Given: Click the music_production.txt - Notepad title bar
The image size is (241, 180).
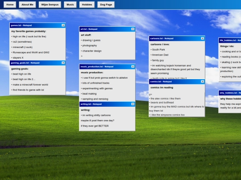Looking at the screenshot, I should coord(107,66).
